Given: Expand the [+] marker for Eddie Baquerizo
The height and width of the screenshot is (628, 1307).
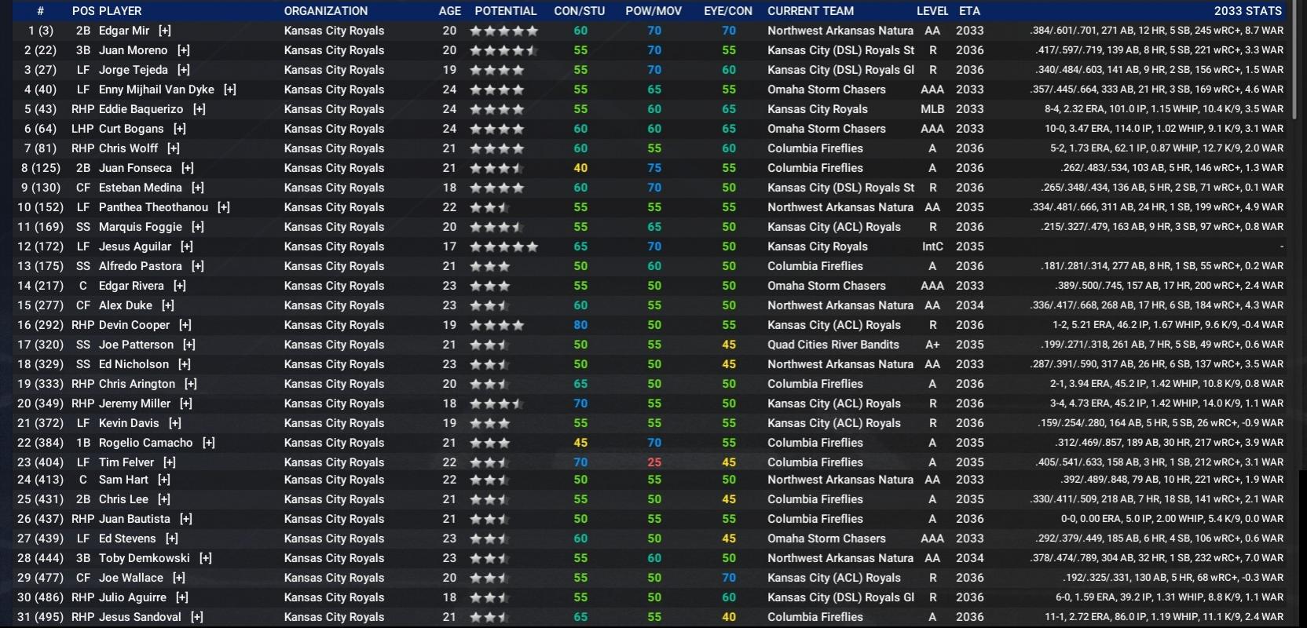Looking at the screenshot, I should click(199, 109).
